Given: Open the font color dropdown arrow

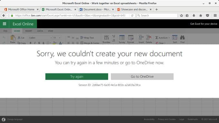Looking at the screenshot, I should [x=63, y=43].
